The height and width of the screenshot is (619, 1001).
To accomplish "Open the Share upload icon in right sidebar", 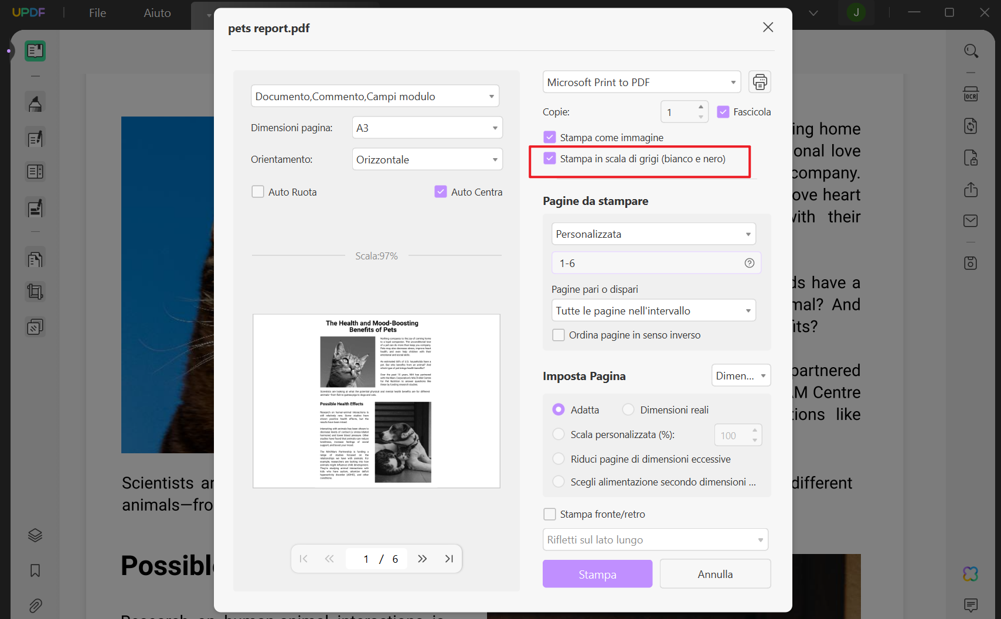I will coord(971,189).
